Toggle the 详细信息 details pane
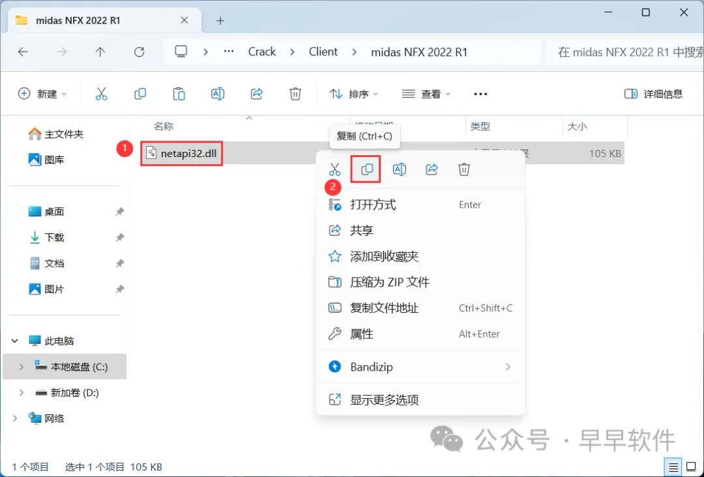Viewport: 704px width, 477px height. pyautogui.click(x=653, y=94)
